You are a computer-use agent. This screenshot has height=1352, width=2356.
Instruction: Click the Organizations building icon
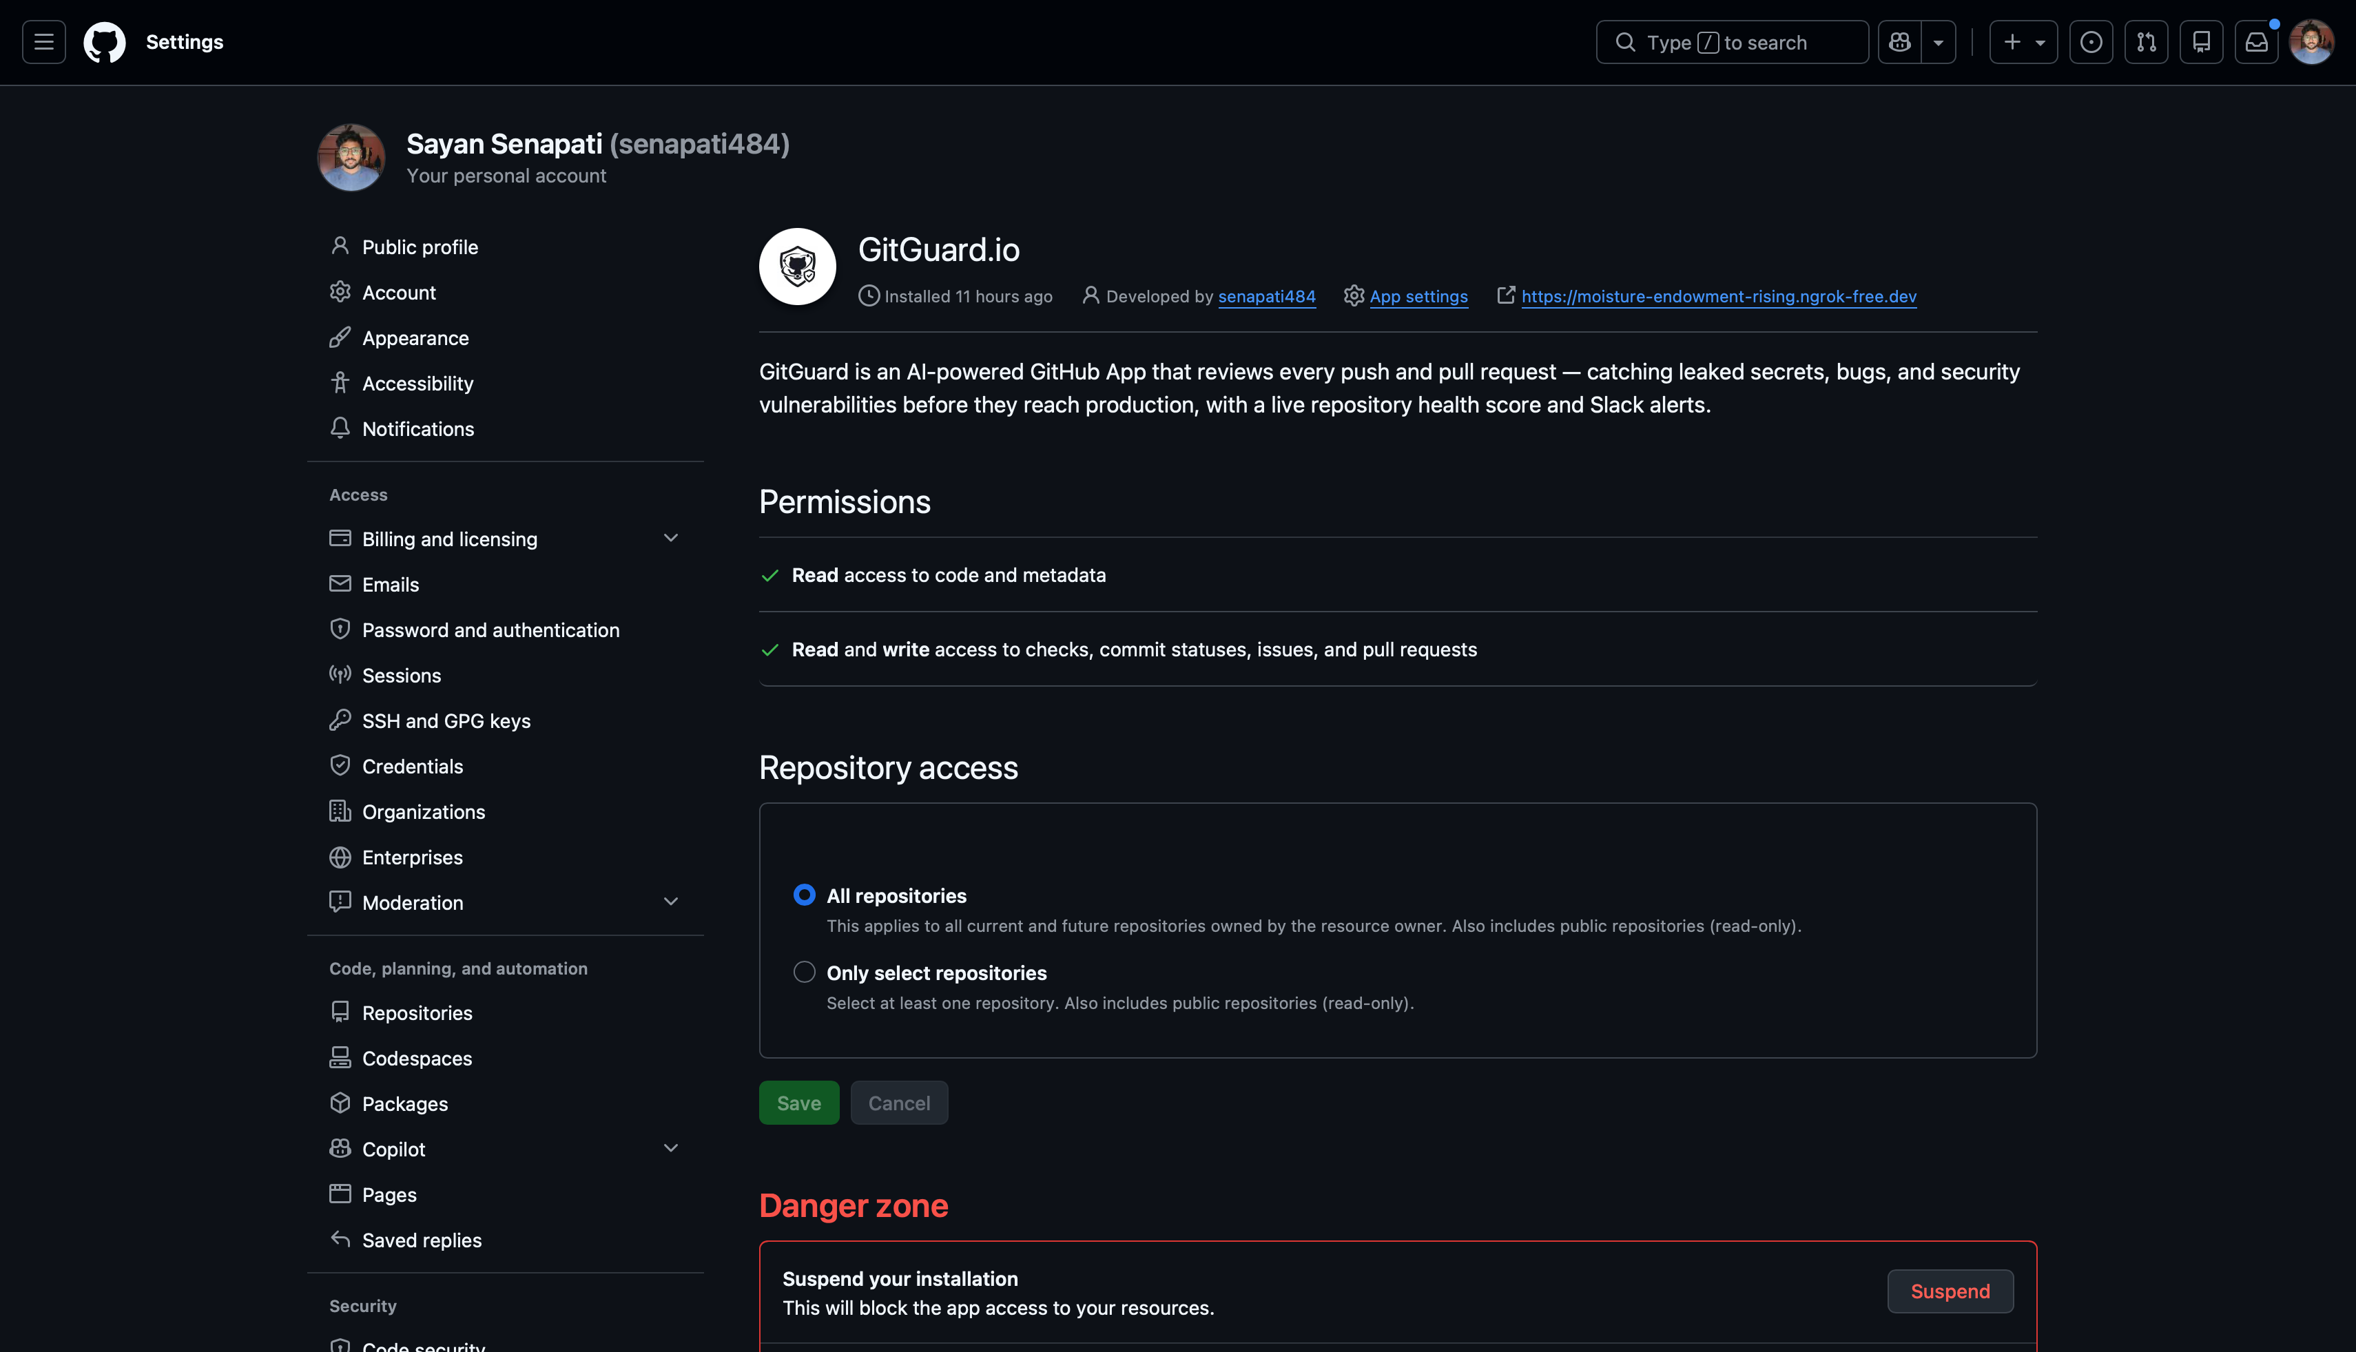coord(340,811)
